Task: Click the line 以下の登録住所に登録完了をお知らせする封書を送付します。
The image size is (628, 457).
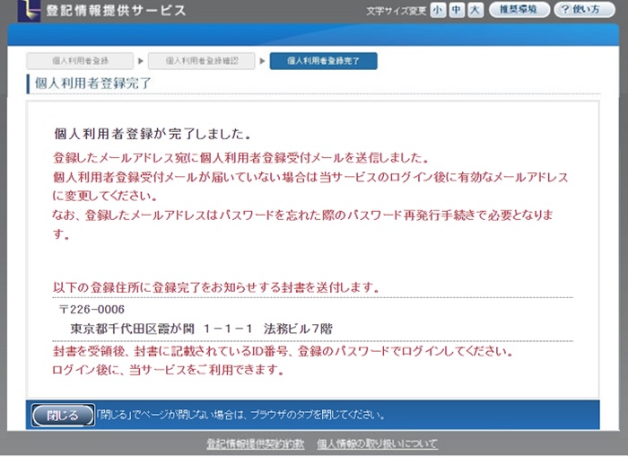Action: coord(216,287)
